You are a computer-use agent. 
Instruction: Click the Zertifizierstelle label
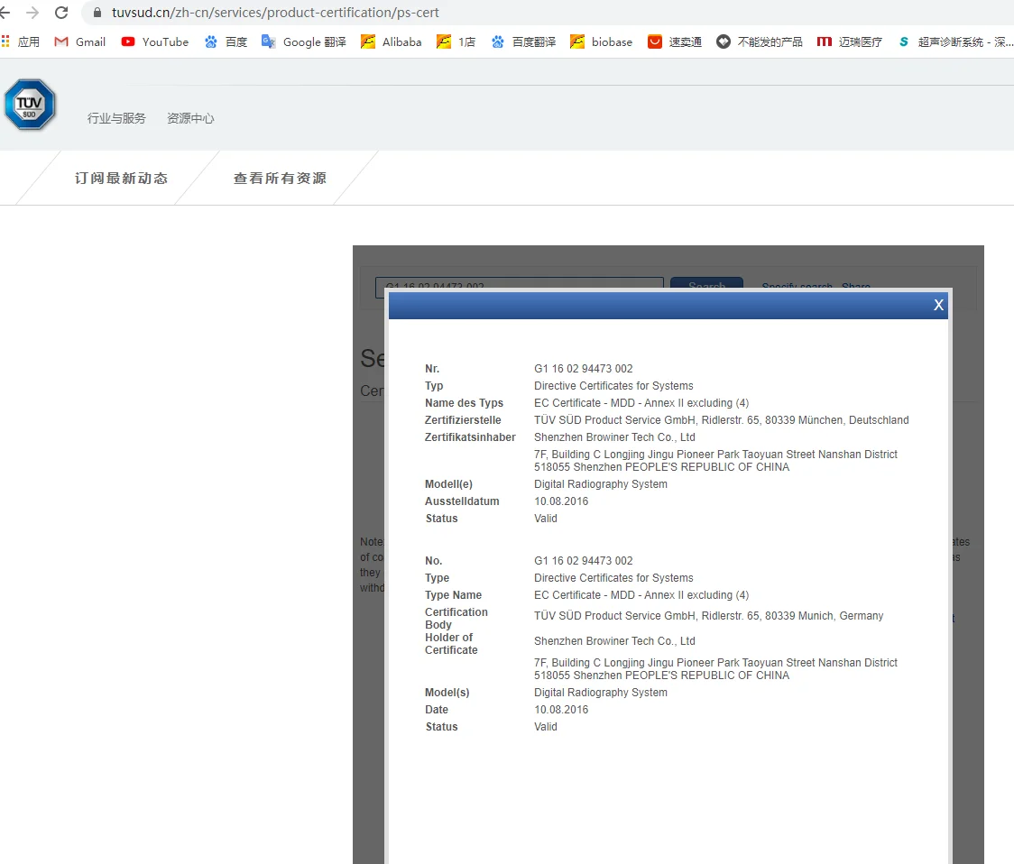tap(463, 420)
